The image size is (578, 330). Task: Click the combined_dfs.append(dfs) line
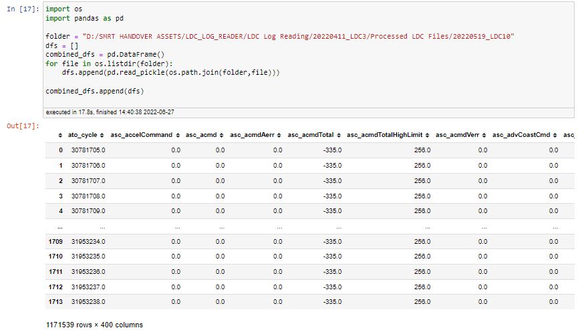tap(95, 91)
